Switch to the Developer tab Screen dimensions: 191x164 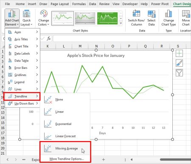(130, 4)
